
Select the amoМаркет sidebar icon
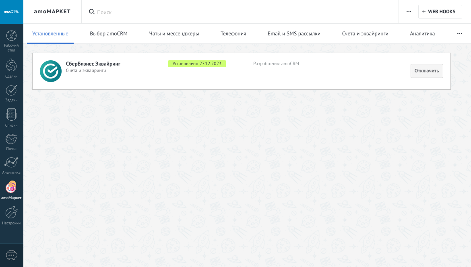pyautogui.click(x=11, y=187)
